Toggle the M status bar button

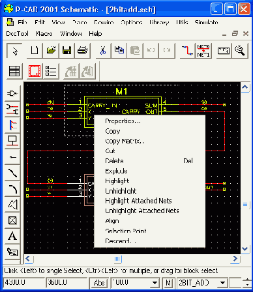click(168, 283)
